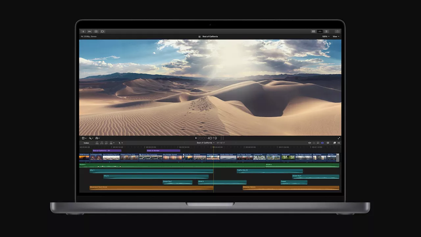
Task: Show the Effects browser
Action: [334, 143]
